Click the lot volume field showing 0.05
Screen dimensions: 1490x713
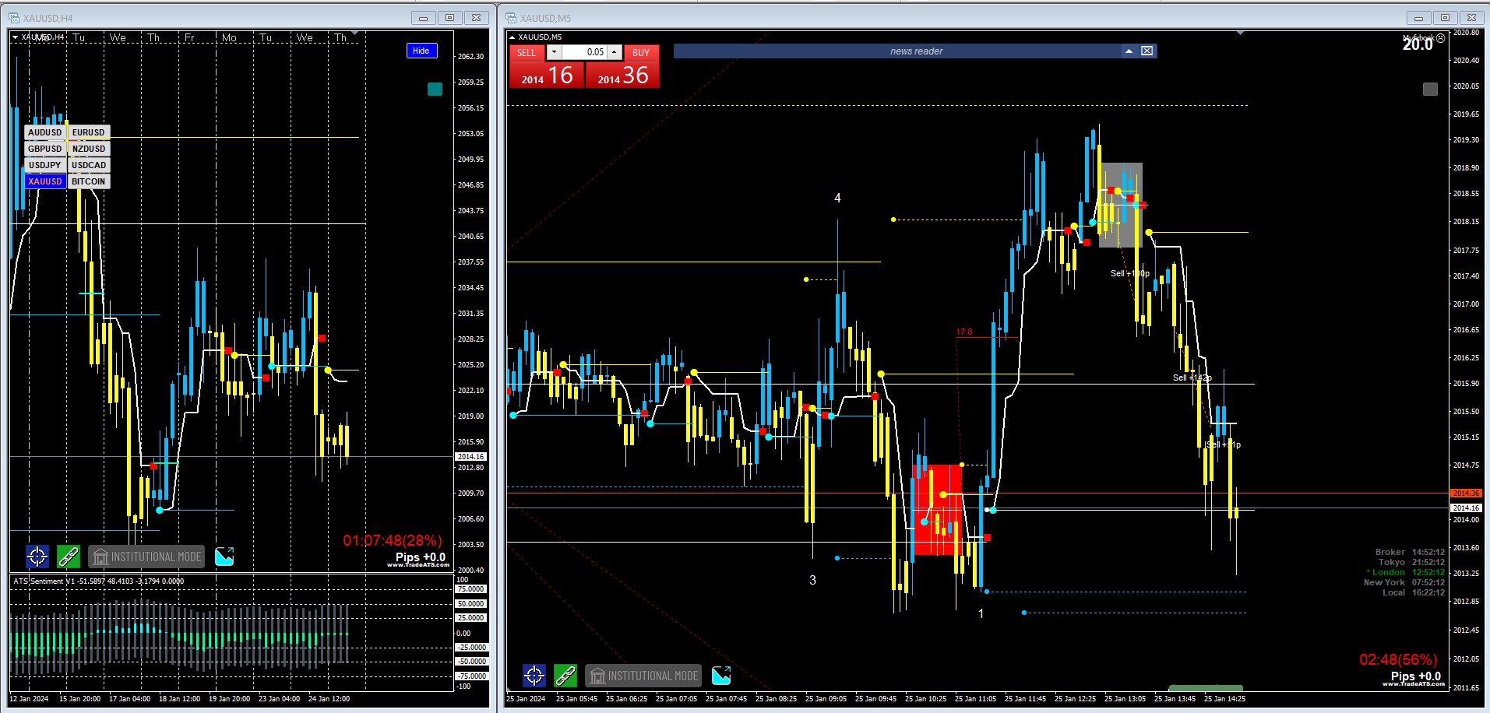point(585,52)
